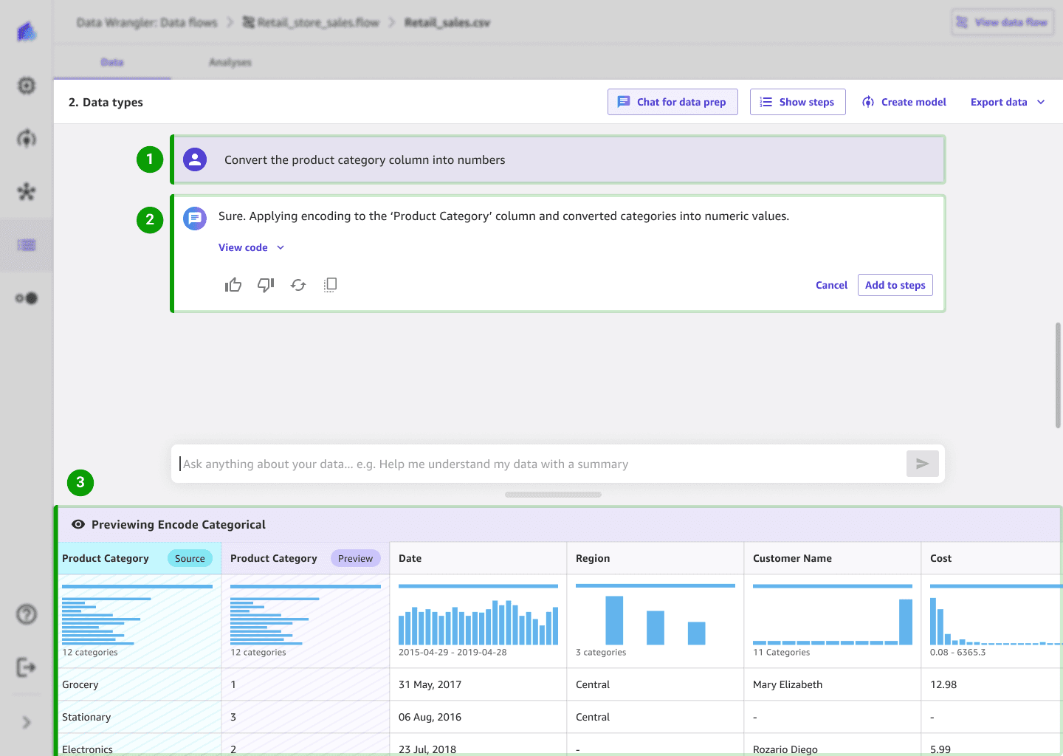Open the Export data dropdown

click(1008, 102)
